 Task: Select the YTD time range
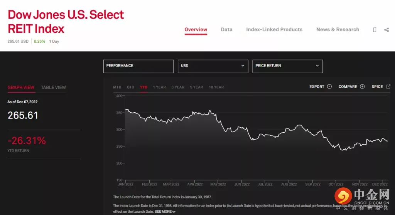(x=143, y=87)
